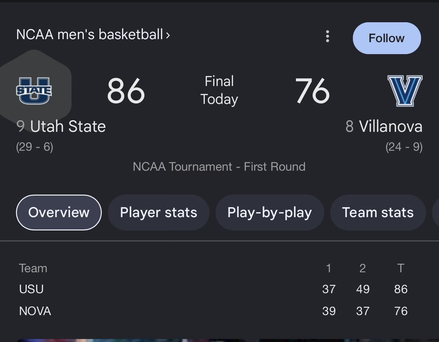Click the Utah State team logo
This screenshot has height=342, width=439.
point(34,91)
